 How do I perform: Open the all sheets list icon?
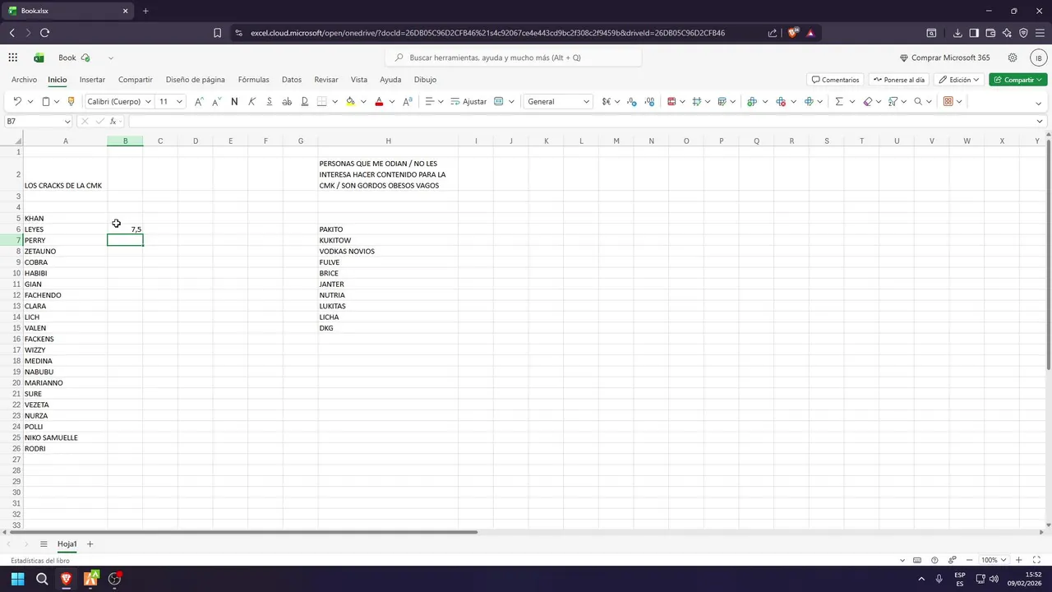(x=44, y=544)
